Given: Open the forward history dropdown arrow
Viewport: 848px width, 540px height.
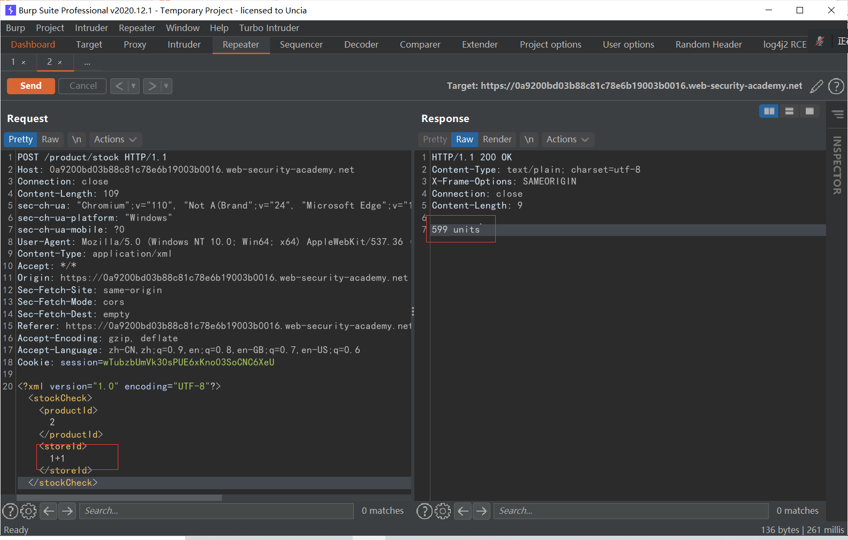Looking at the screenshot, I should pos(166,86).
